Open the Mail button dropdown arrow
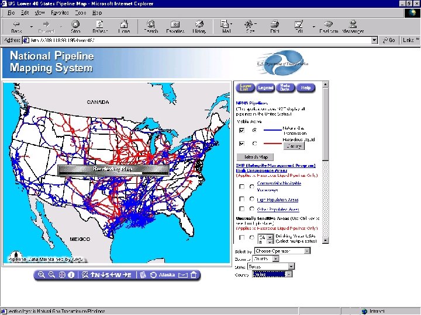This screenshot has width=421, height=315. coord(232,24)
